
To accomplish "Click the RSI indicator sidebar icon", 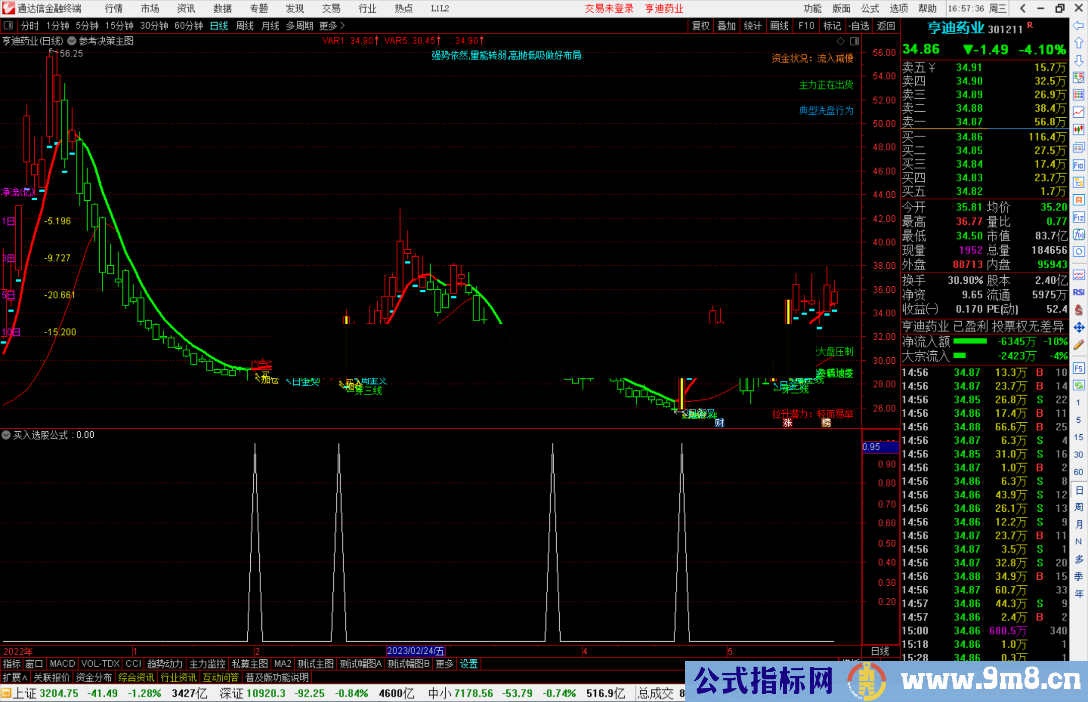I will pyautogui.click(x=1078, y=292).
